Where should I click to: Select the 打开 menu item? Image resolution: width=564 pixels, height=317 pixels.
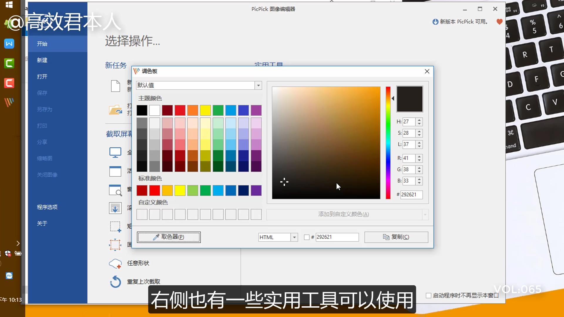(58, 77)
